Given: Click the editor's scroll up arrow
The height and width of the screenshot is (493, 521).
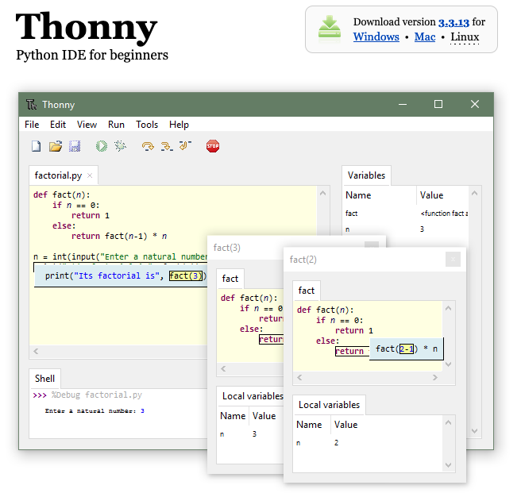Looking at the screenshot, I should point(323,193).
